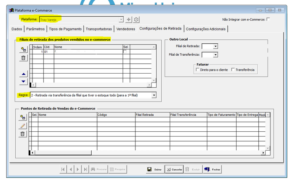Click the Cancelar button
292x182 pixels.
(x=174, y=169)
